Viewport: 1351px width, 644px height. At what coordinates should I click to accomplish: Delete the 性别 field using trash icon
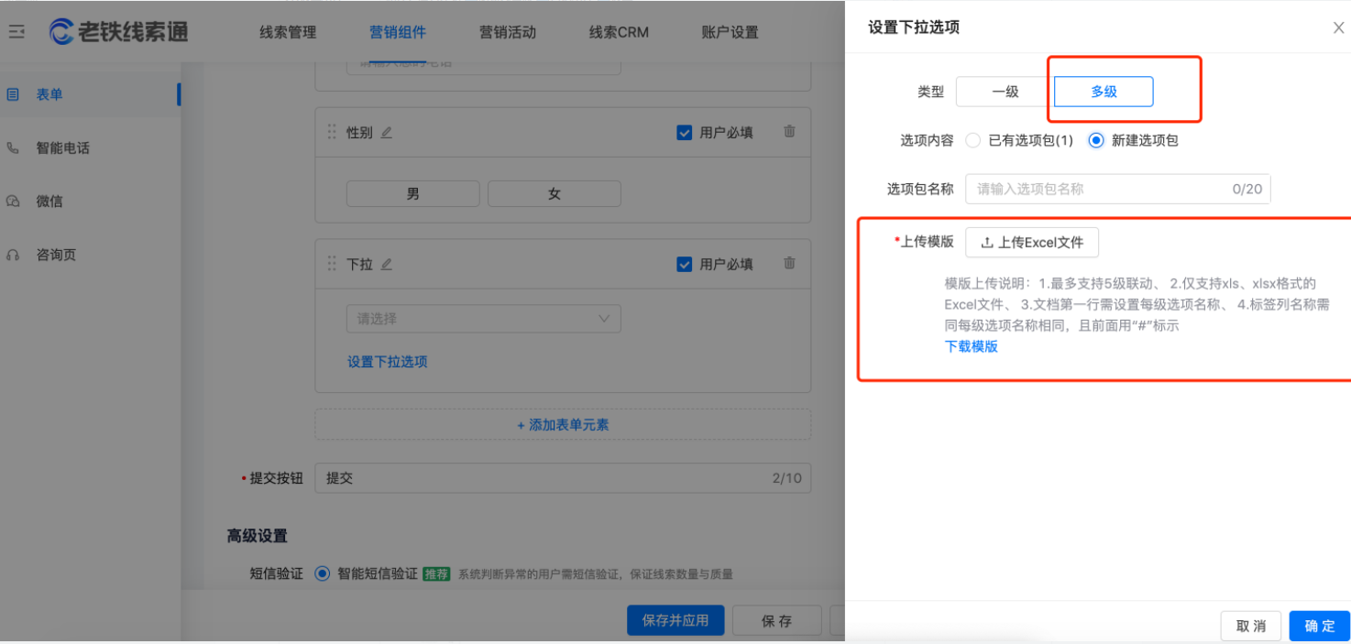pos(790,132)
